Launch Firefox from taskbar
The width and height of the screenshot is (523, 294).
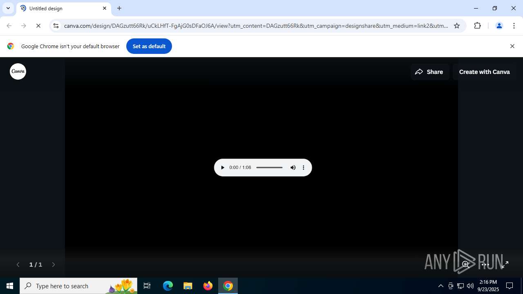pos(208,286)
